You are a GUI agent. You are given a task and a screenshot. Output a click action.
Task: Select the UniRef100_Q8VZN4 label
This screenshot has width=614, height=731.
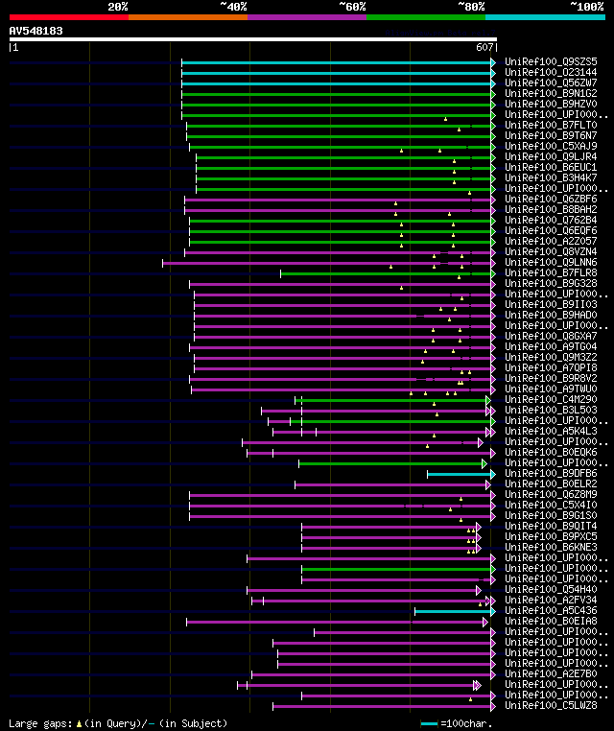[551, 251]
